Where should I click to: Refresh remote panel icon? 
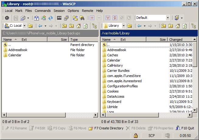(x=184, y=26)
